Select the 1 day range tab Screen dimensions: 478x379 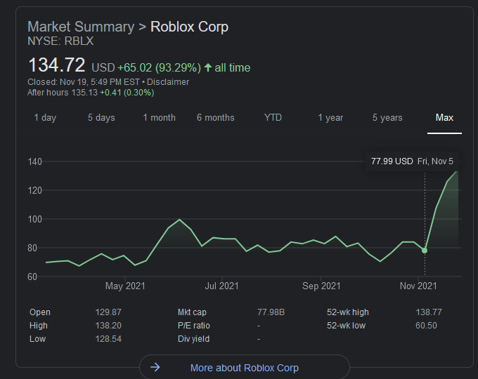[45, 117]
